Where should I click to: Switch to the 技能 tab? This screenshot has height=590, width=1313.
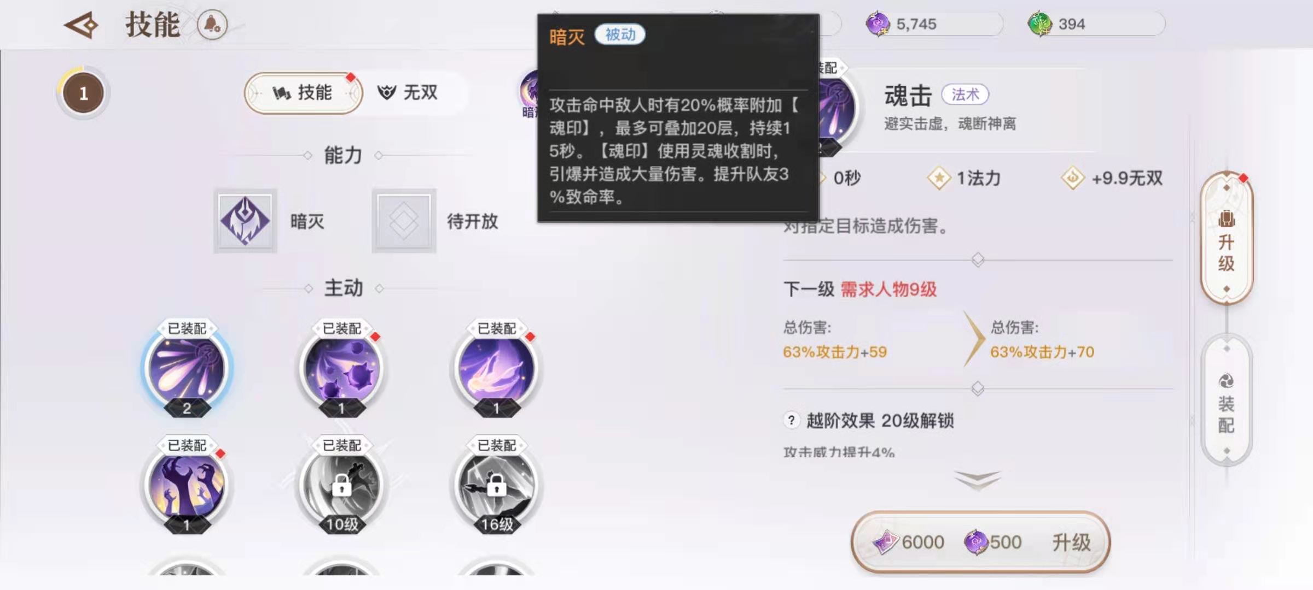(x=303, y=93)
